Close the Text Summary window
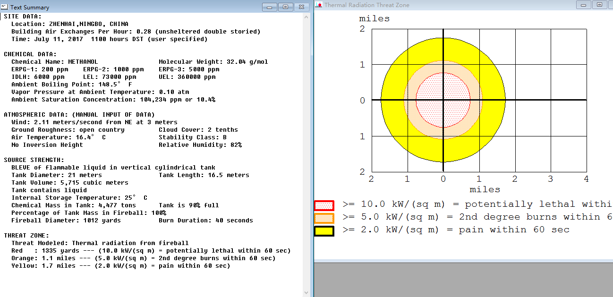 (x=301, y=7)
